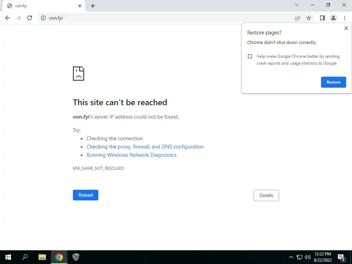Open a new tab with the plus button
The width and height of the screenshot is (352, 264).
(x=93, y=6)
